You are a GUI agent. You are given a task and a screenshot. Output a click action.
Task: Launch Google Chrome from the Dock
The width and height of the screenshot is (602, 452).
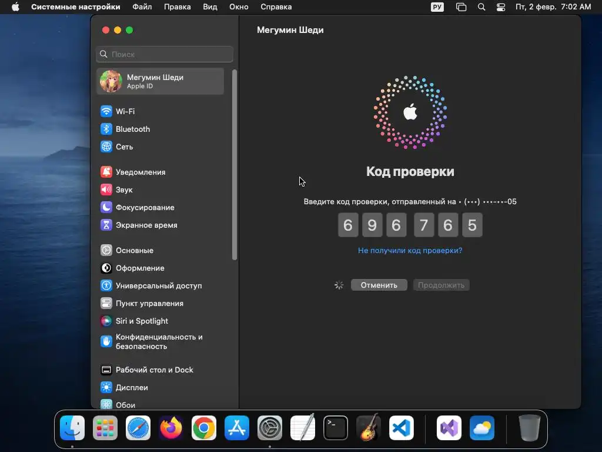click(x=204, y=428)
